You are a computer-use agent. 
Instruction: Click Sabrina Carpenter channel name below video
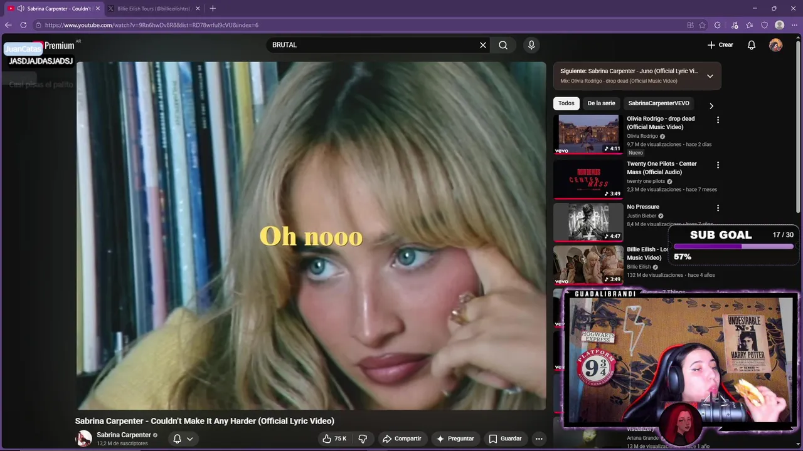pos(124,435)
